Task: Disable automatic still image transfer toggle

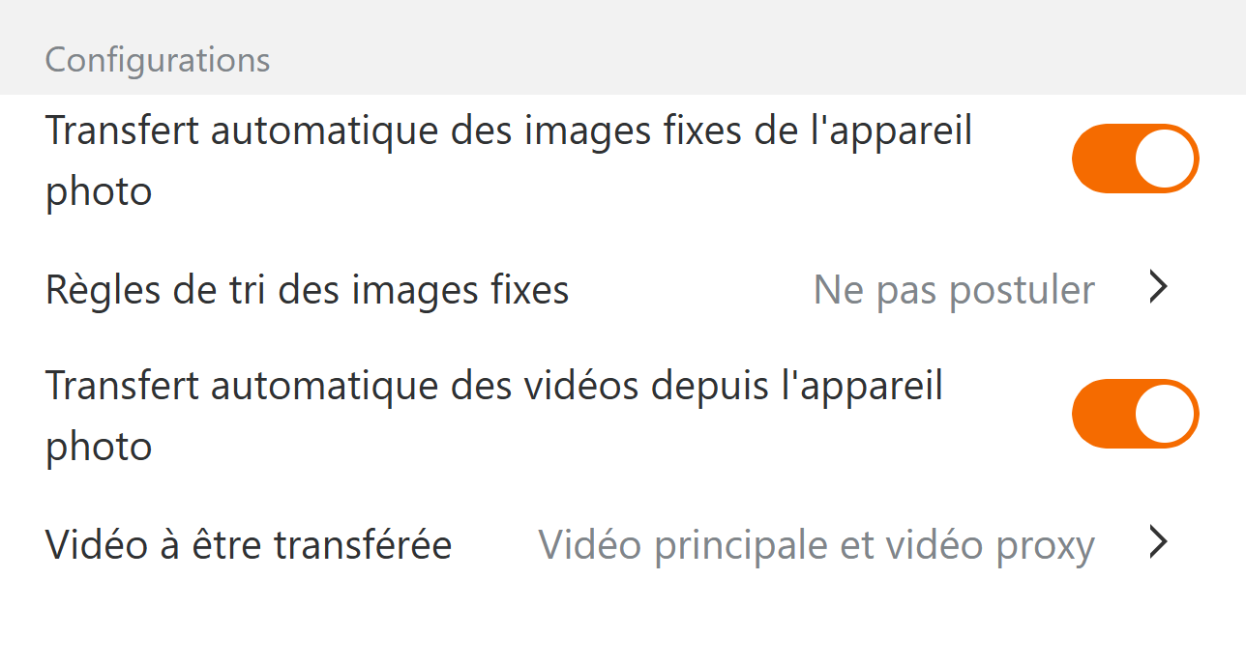Action: [x=1135, y=159]
